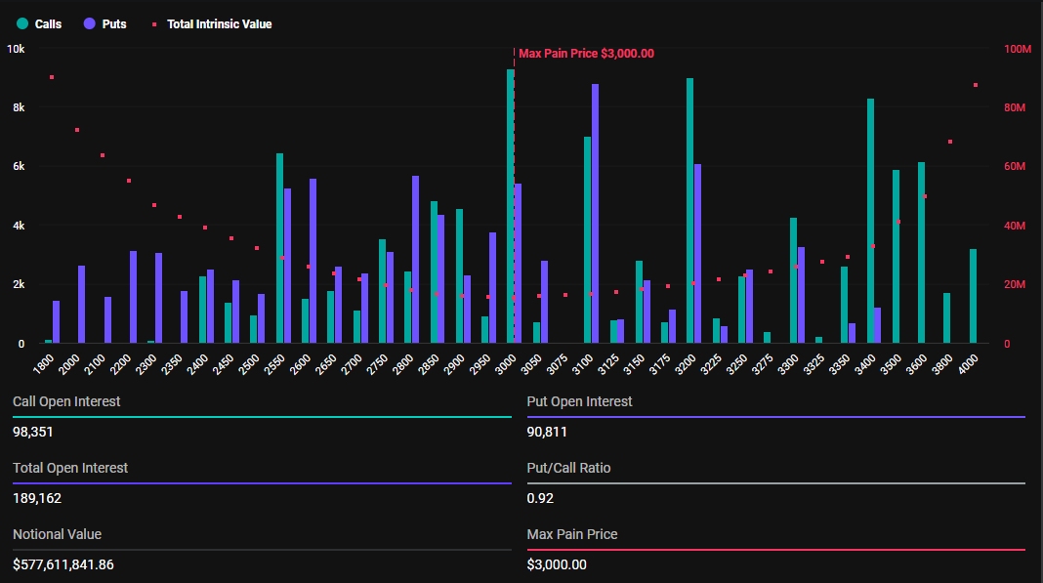Select the 3100 strike puts bar

click(596, 214)
